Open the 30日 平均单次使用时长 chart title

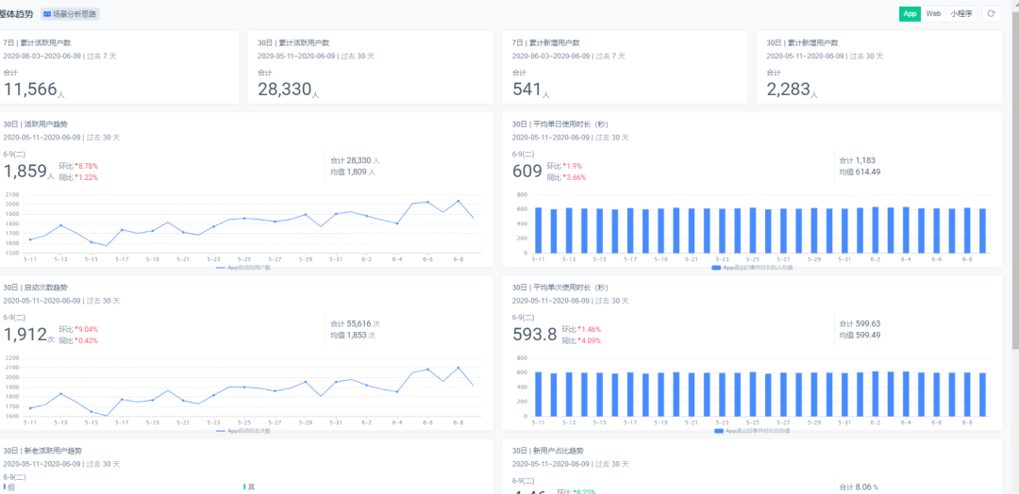pyautogui.click(x=560, y=287)
